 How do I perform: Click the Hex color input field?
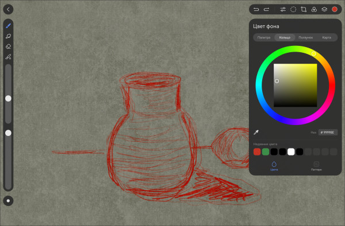point(328,133)
